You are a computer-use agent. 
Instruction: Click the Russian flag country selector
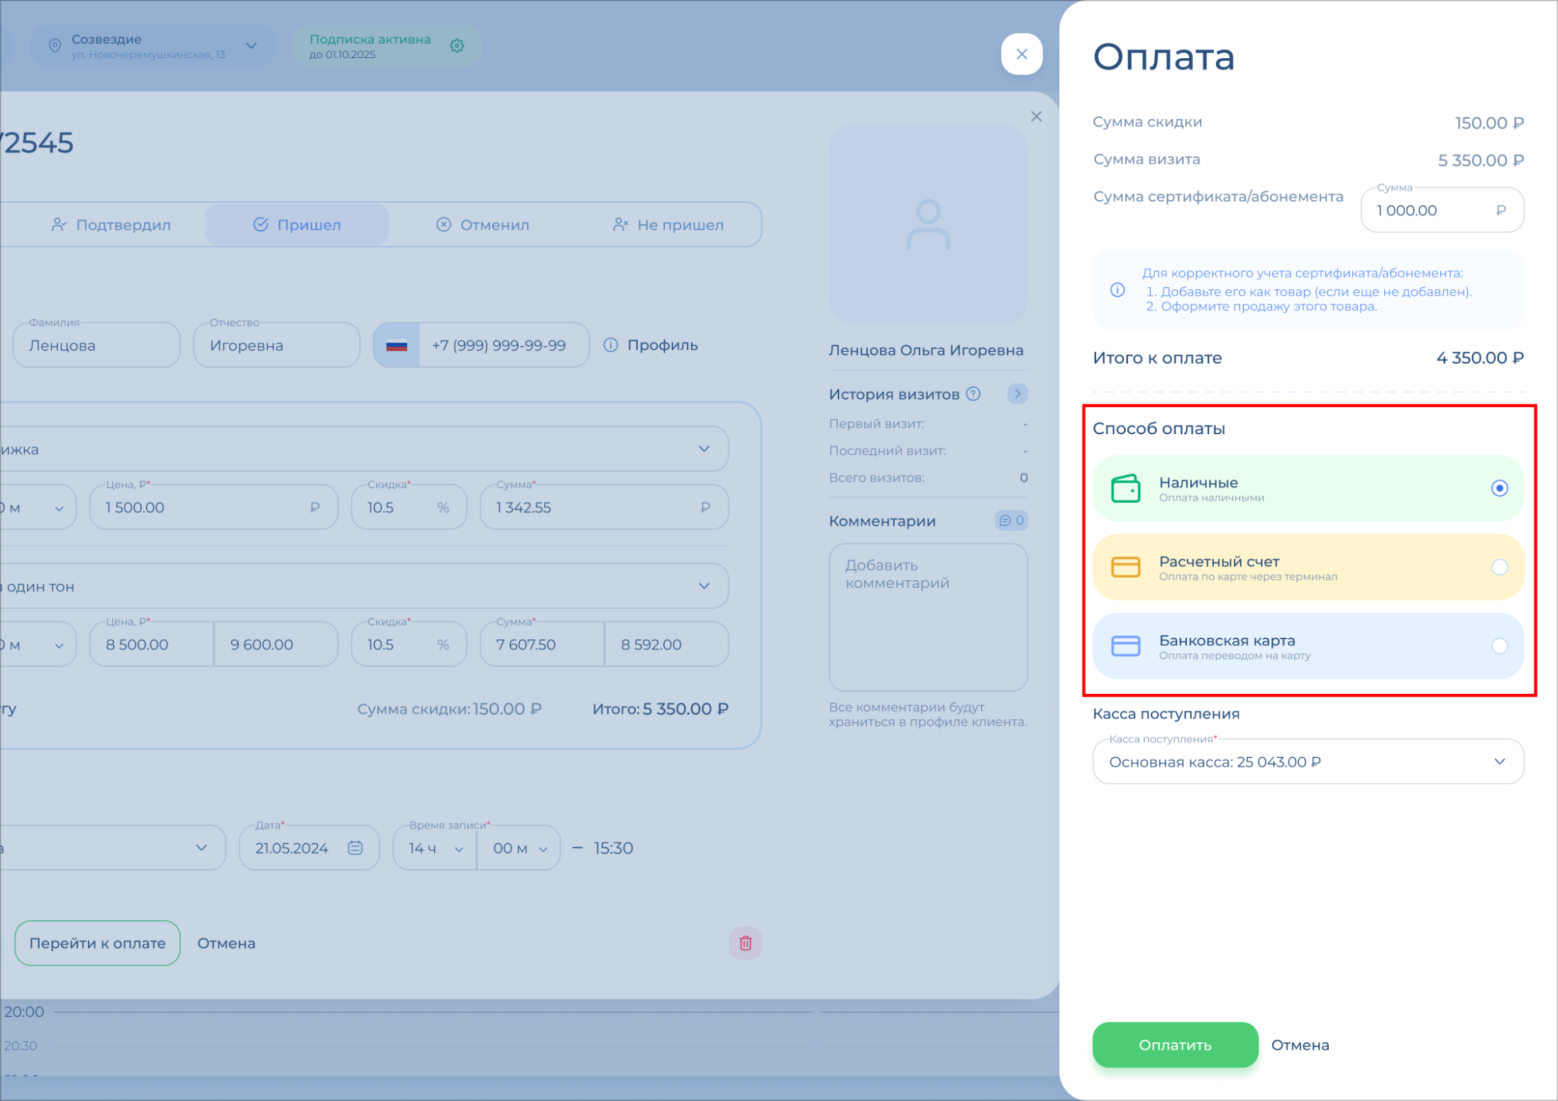397,345
